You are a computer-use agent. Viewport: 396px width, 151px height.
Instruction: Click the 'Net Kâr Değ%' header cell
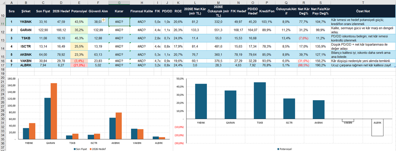(x=303, y=11)
